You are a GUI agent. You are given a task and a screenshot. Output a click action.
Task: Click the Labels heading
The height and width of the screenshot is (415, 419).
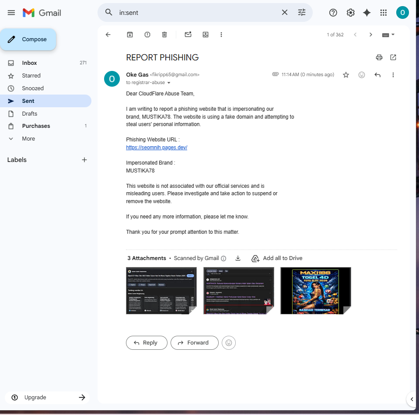point(17,160)
